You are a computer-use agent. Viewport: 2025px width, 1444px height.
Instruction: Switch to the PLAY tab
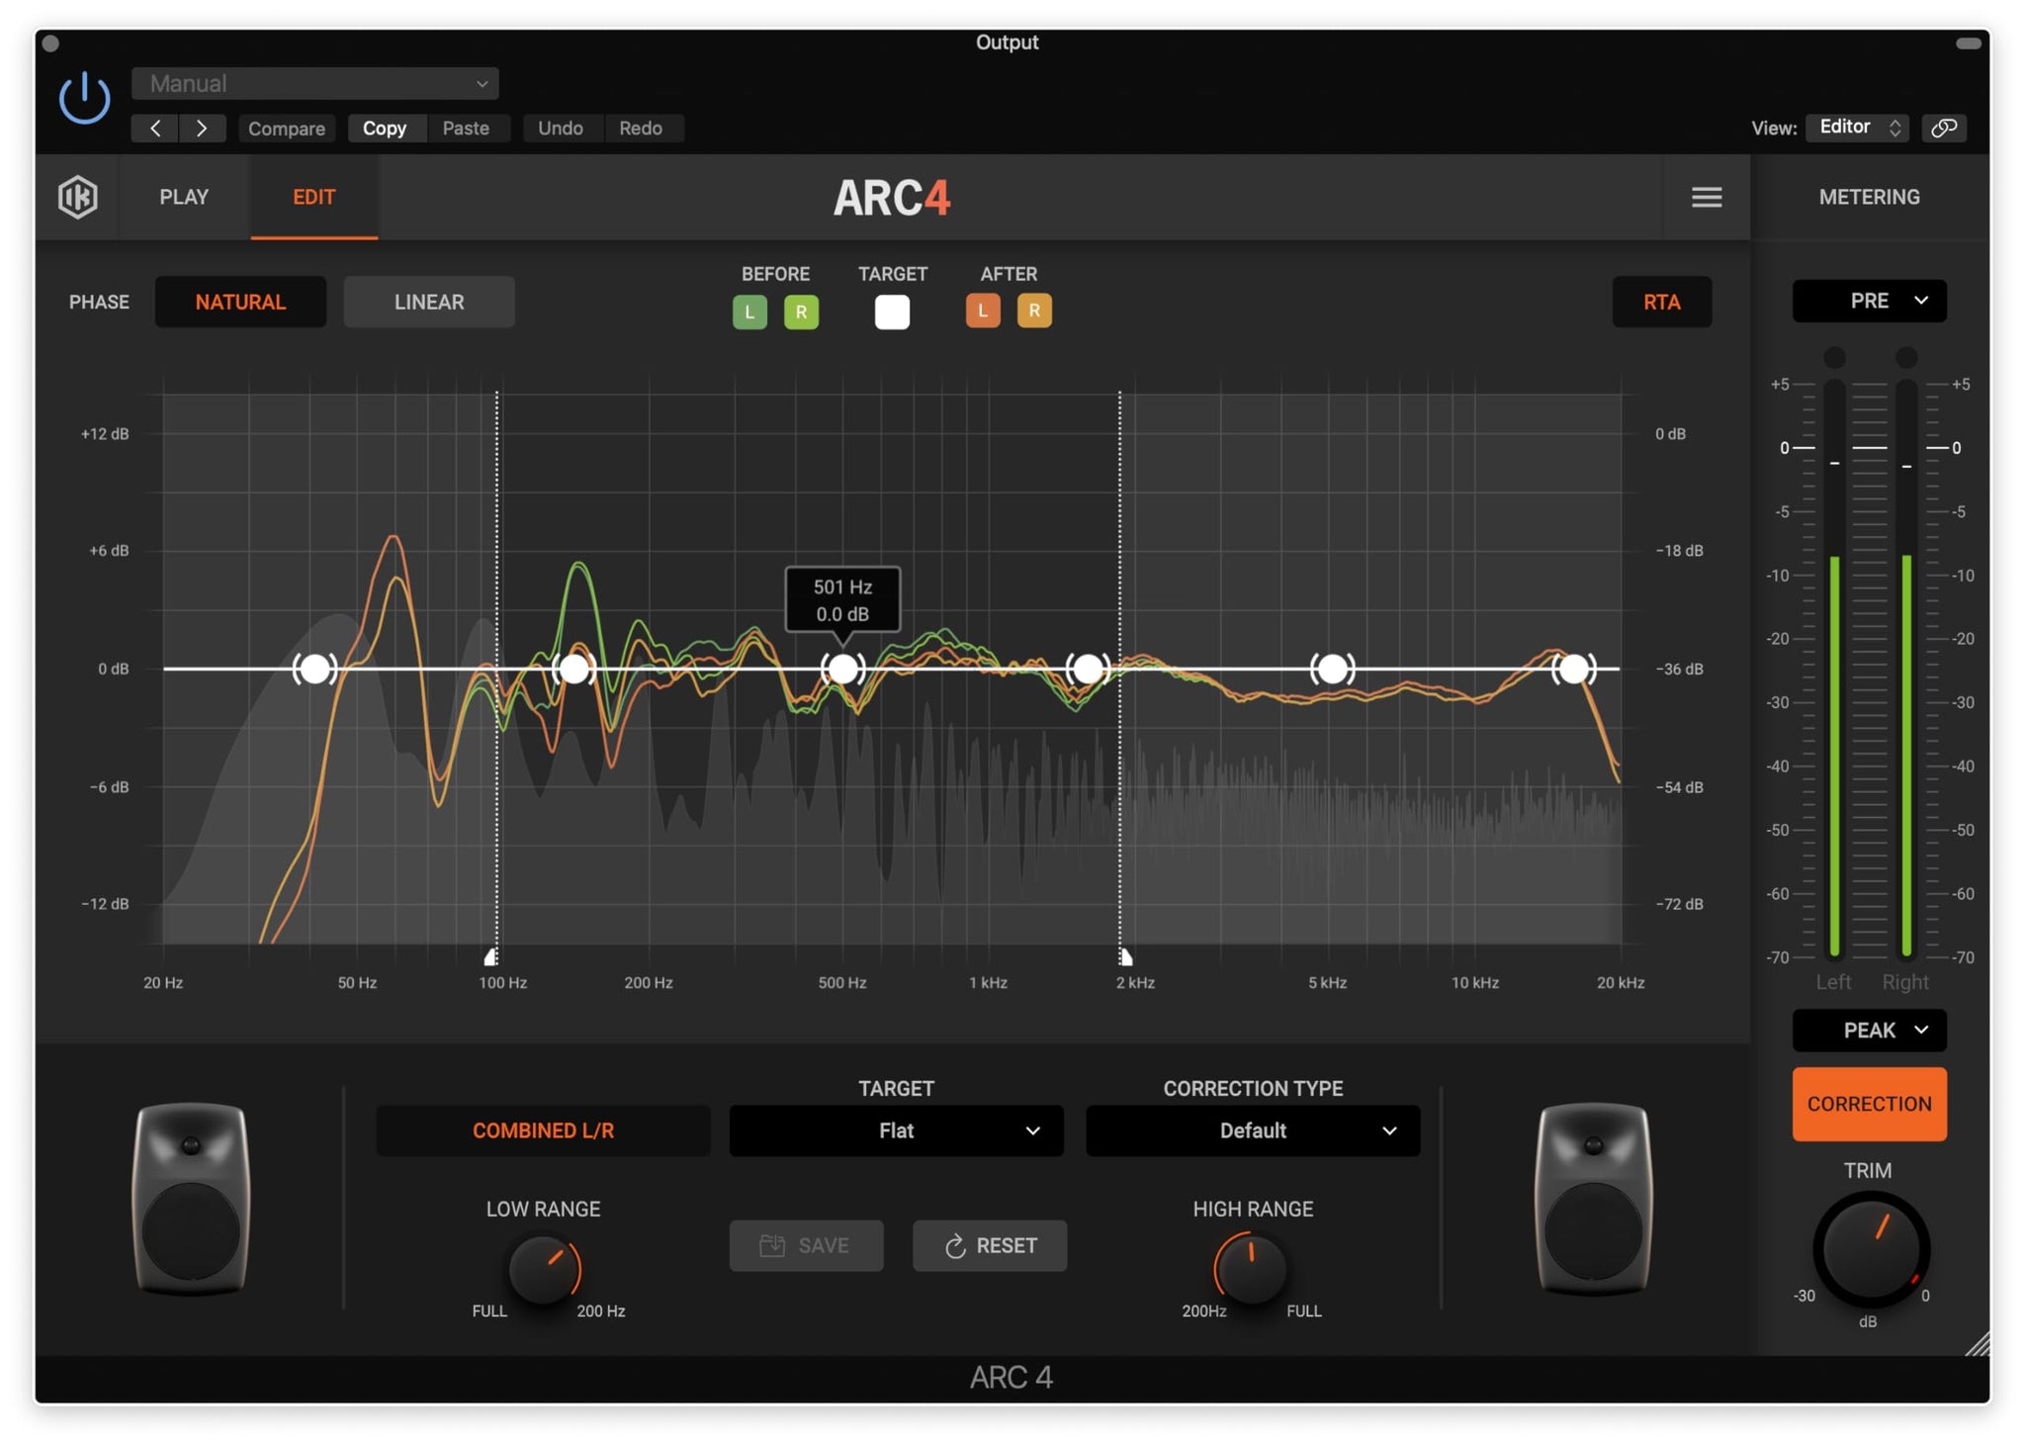[184, 197]
